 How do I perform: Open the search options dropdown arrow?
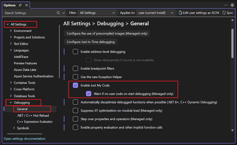pyautogui.click(x=64, y=13)
